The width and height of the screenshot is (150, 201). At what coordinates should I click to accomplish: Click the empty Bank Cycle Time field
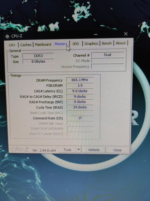pyautogui.click(x=80, y=113)
